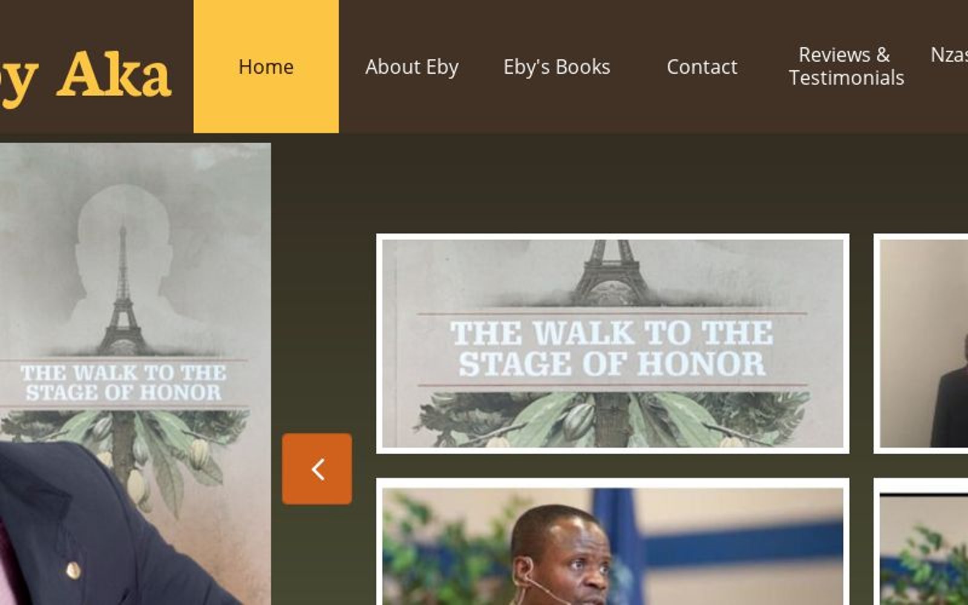Open the Home menu item
This screenshot has width=968, height=605.
pyautogui.click(x=266, y=67)
